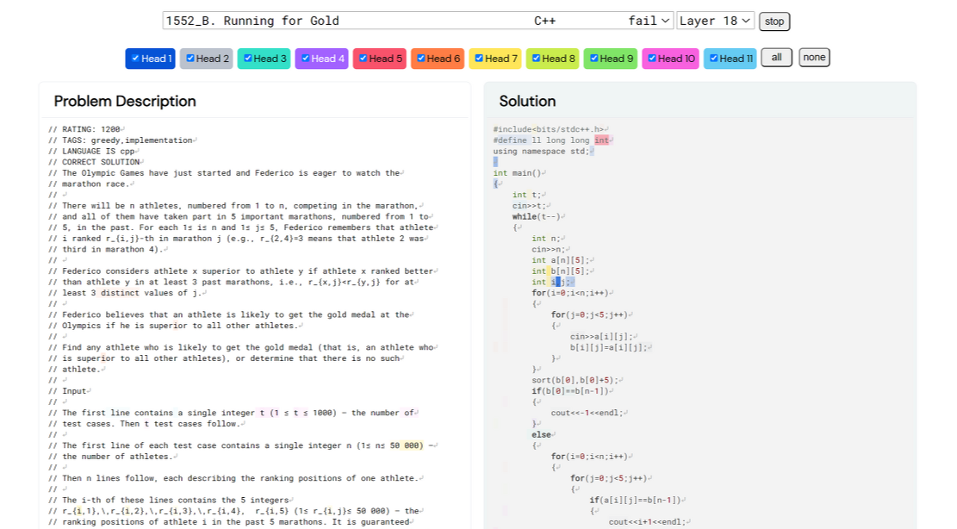Deselect all heads with the none button
The height and width of the screenshot is (529, 957).
814,58
